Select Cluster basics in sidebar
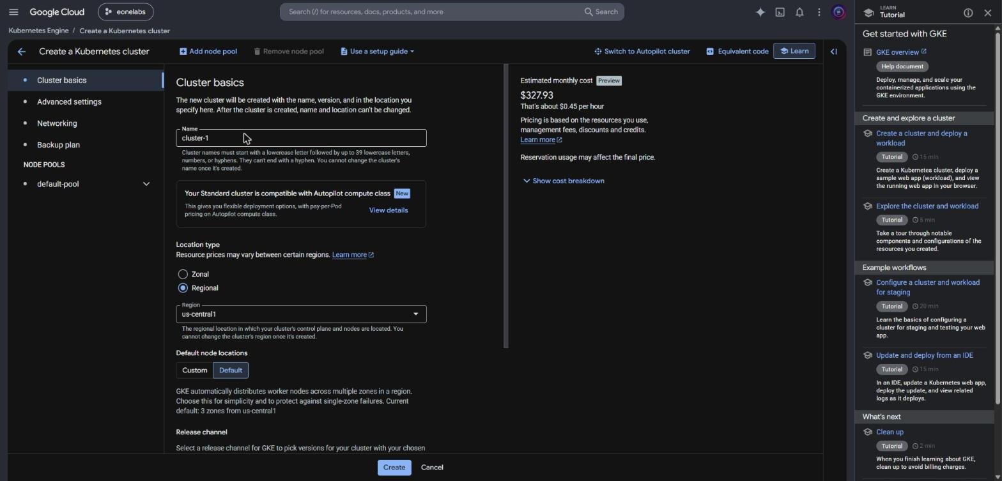Image resolution: width=1002 pixels, height=481 pixels. pyautogui.click(x=86, y=80)
